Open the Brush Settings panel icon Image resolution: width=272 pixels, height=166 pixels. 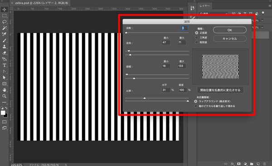coord(192,17)
